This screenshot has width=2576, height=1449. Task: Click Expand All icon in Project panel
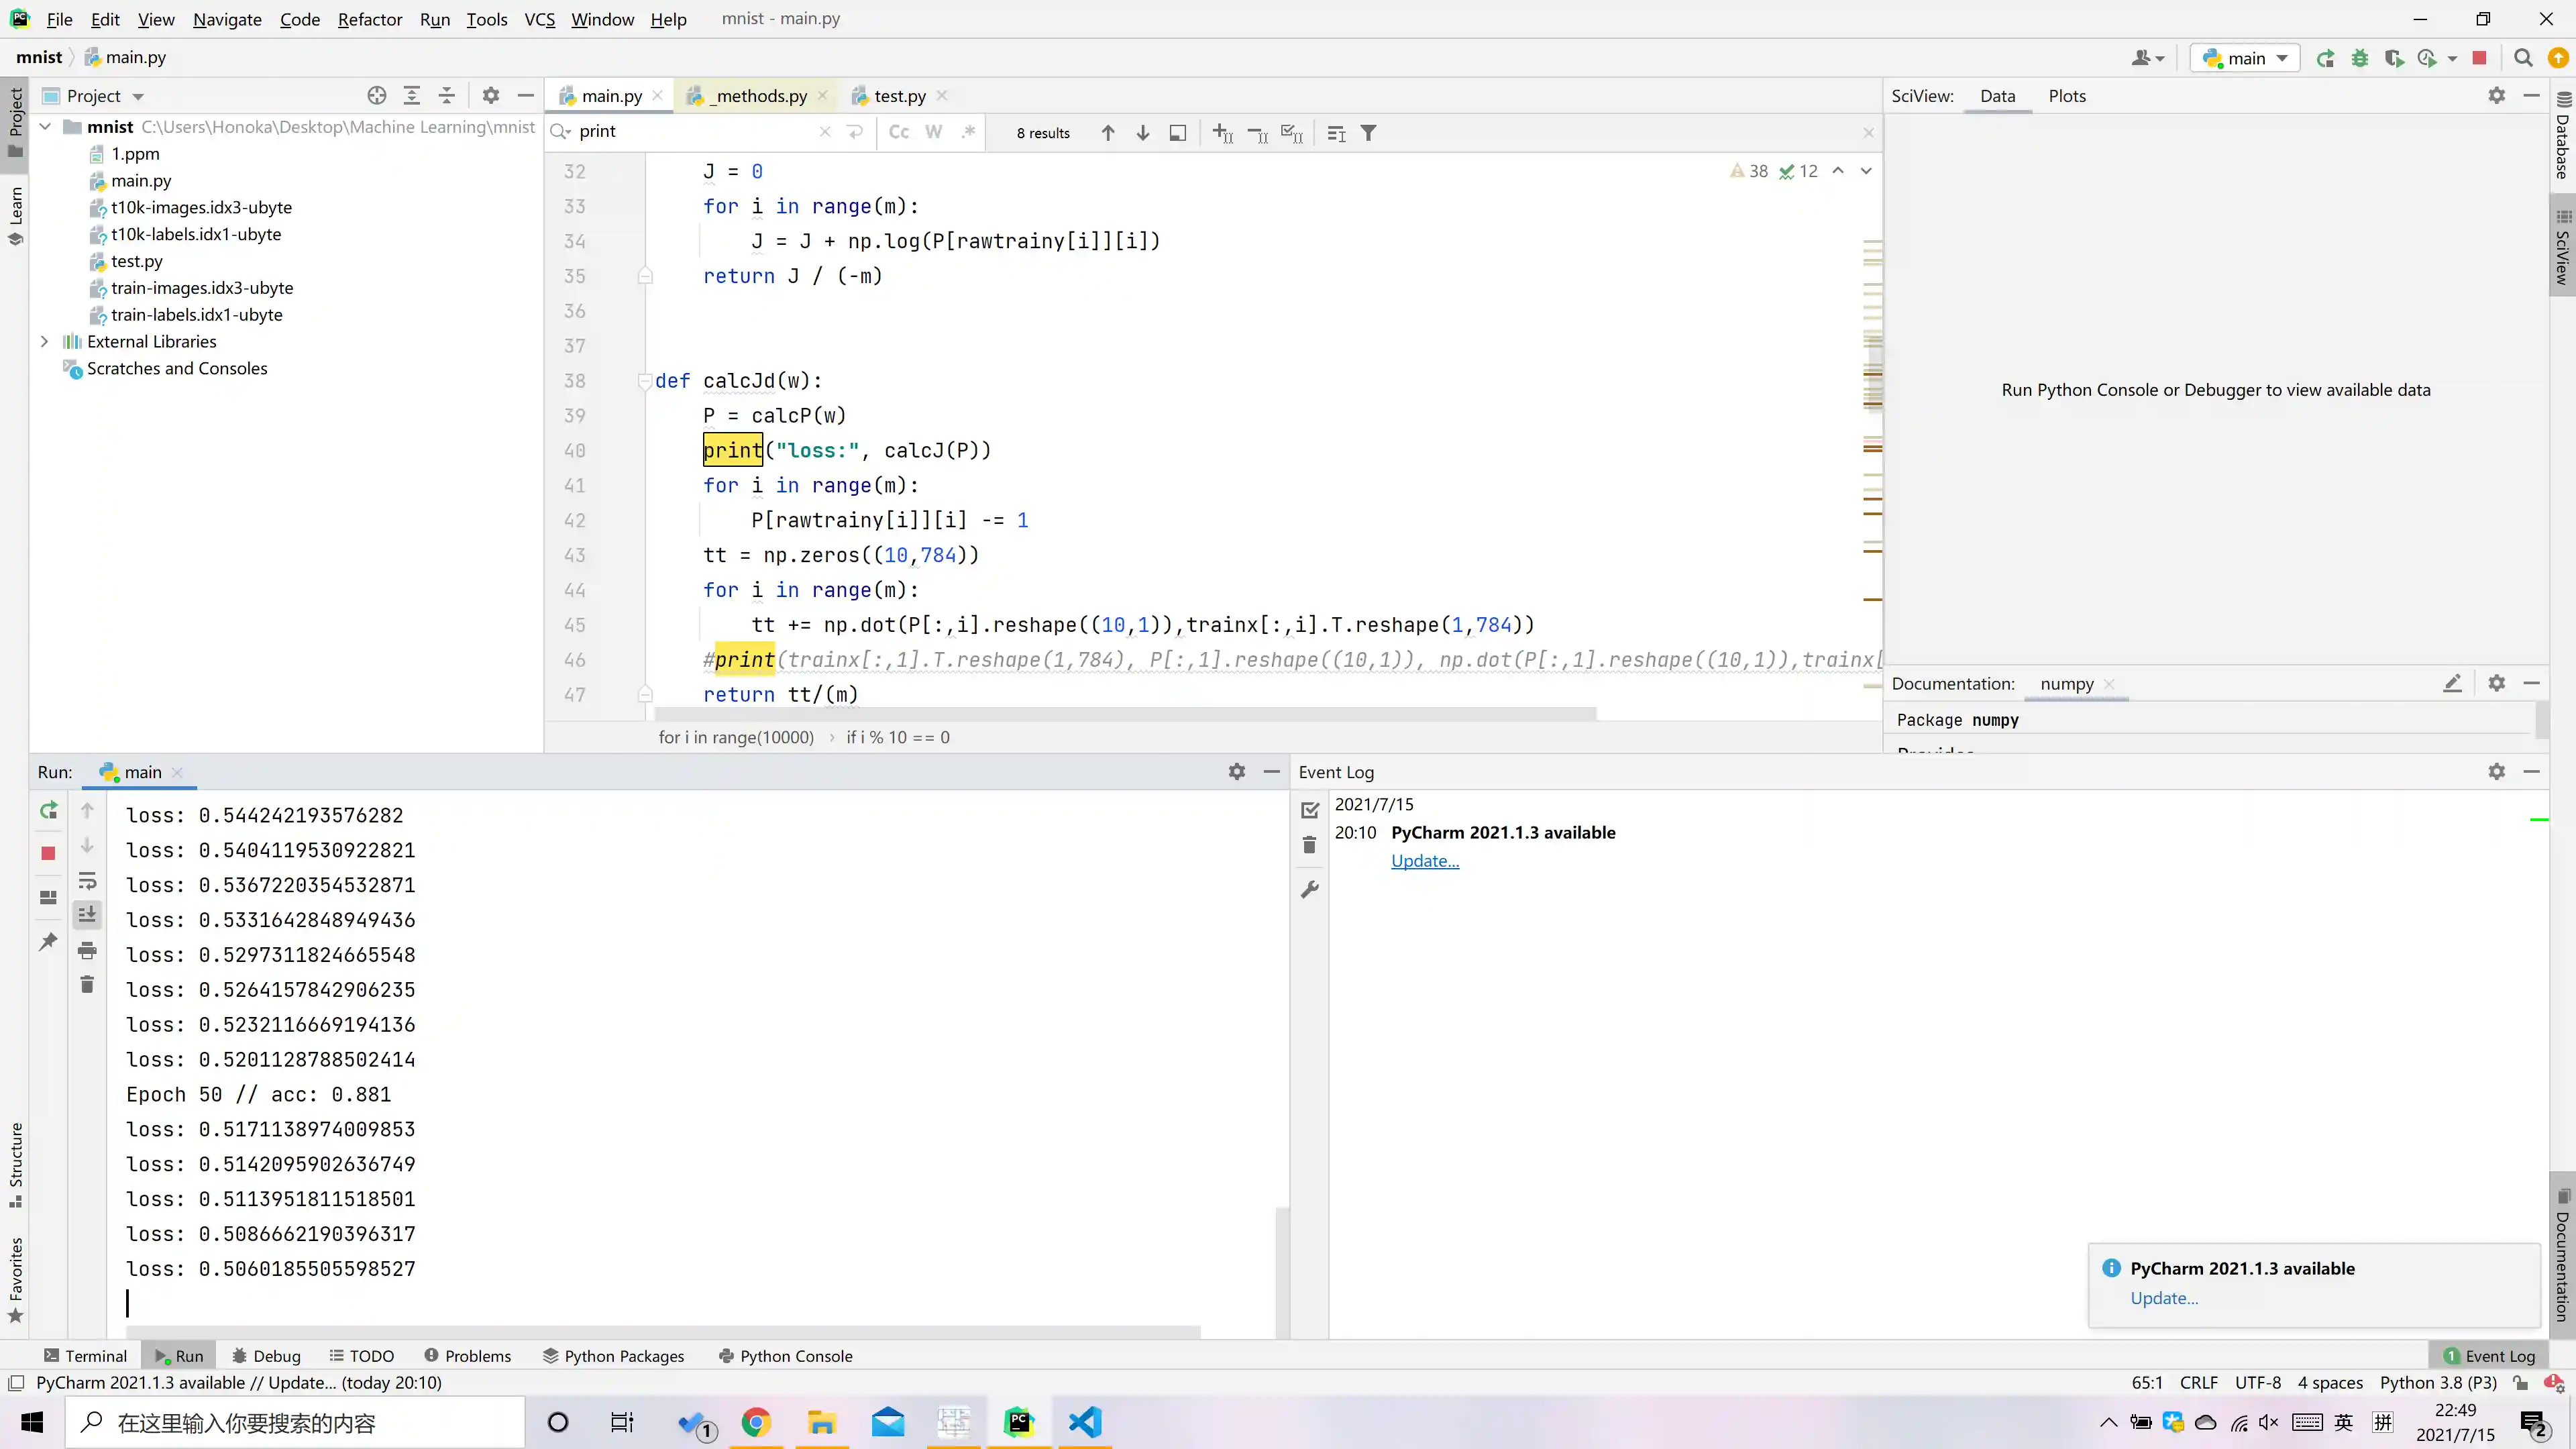[412, 96]
